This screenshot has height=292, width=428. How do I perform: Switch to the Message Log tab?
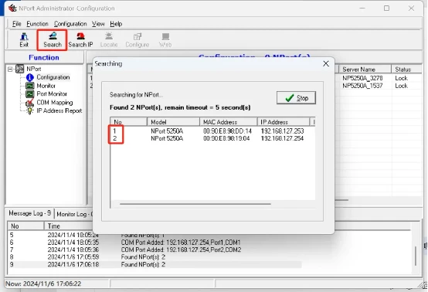[x=30, y=213]
